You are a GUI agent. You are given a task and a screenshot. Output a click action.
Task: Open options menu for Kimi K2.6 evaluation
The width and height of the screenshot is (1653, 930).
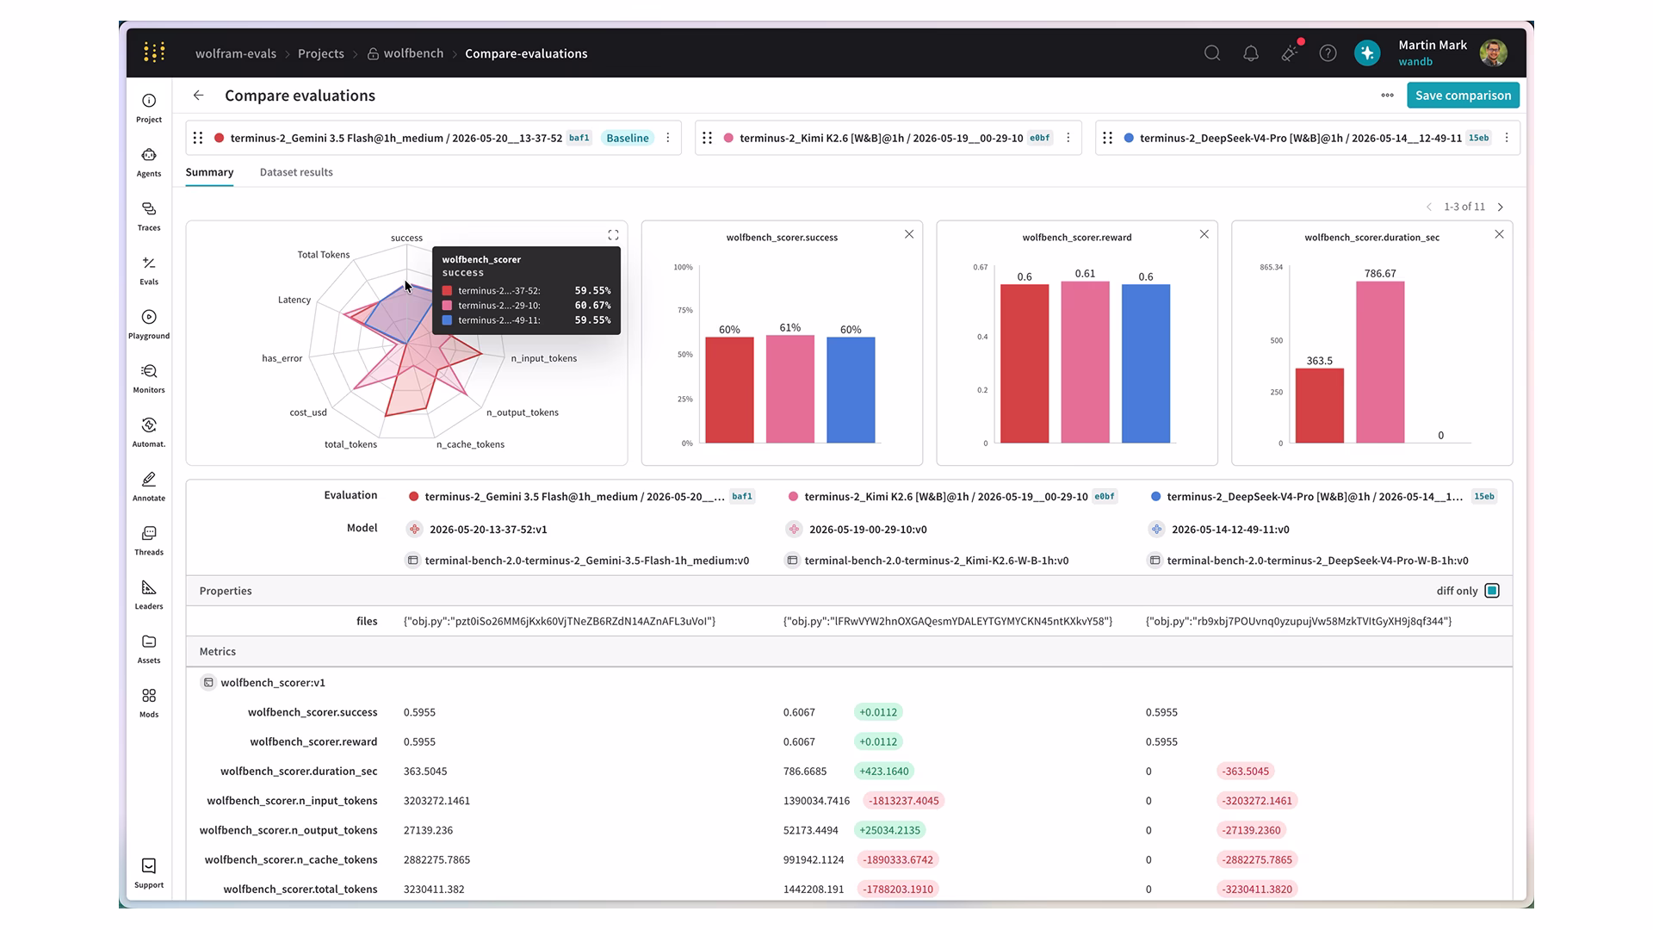pos(1068,138)
